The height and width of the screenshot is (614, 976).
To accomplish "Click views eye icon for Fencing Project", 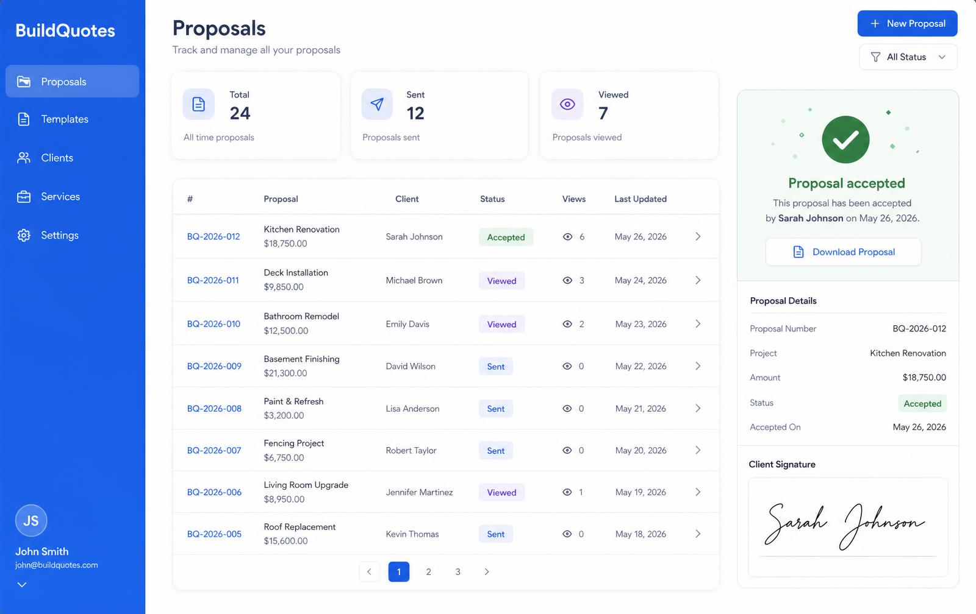I will [567, 451].
